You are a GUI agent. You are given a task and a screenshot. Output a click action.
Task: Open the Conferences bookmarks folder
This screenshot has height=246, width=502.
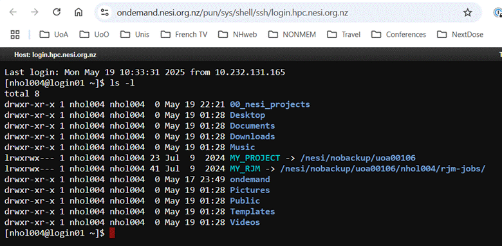[398, 34]
